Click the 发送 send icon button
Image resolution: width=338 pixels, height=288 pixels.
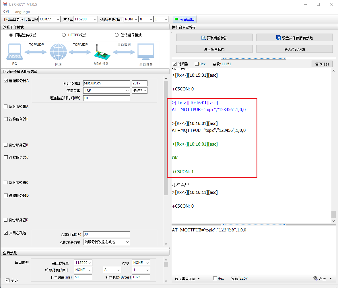pos(320,278)
